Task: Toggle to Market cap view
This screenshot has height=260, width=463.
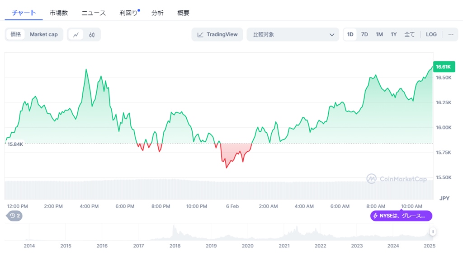Action: point(43,34)
